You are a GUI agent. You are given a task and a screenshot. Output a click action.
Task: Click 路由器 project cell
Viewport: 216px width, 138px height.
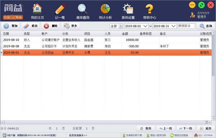[89, 40]
